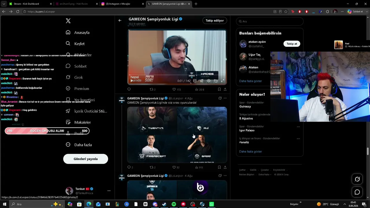The image size is (370, 208).
Task: Open the BOCEK ORDUSU ALIMI goal bar
Action: pyautogui.click(x=47, y=131)
